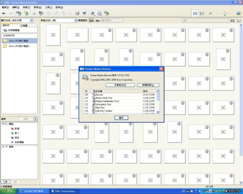243x194 pixels.
Task: Click the delete label button
Action: [15, 182]
